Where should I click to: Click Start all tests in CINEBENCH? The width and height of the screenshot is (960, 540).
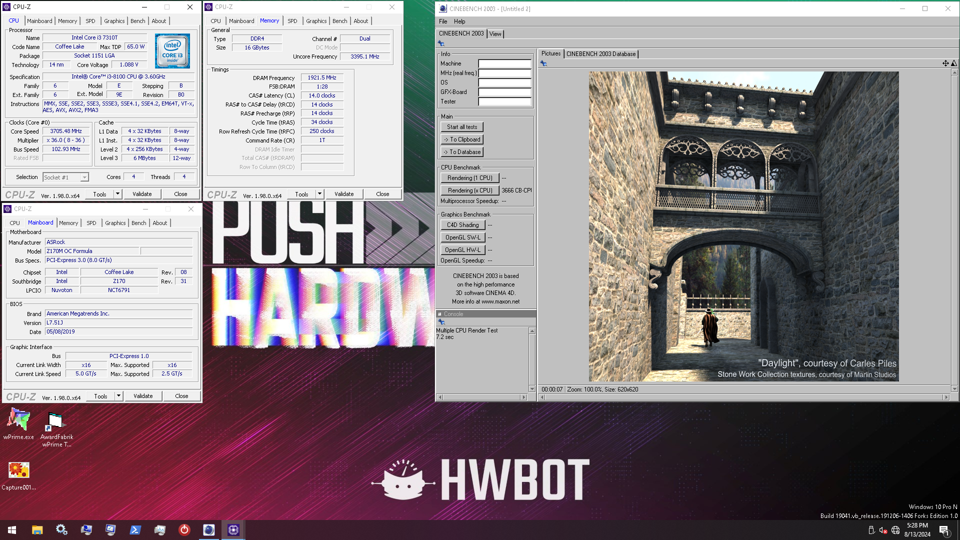click(x=462, y=127)
